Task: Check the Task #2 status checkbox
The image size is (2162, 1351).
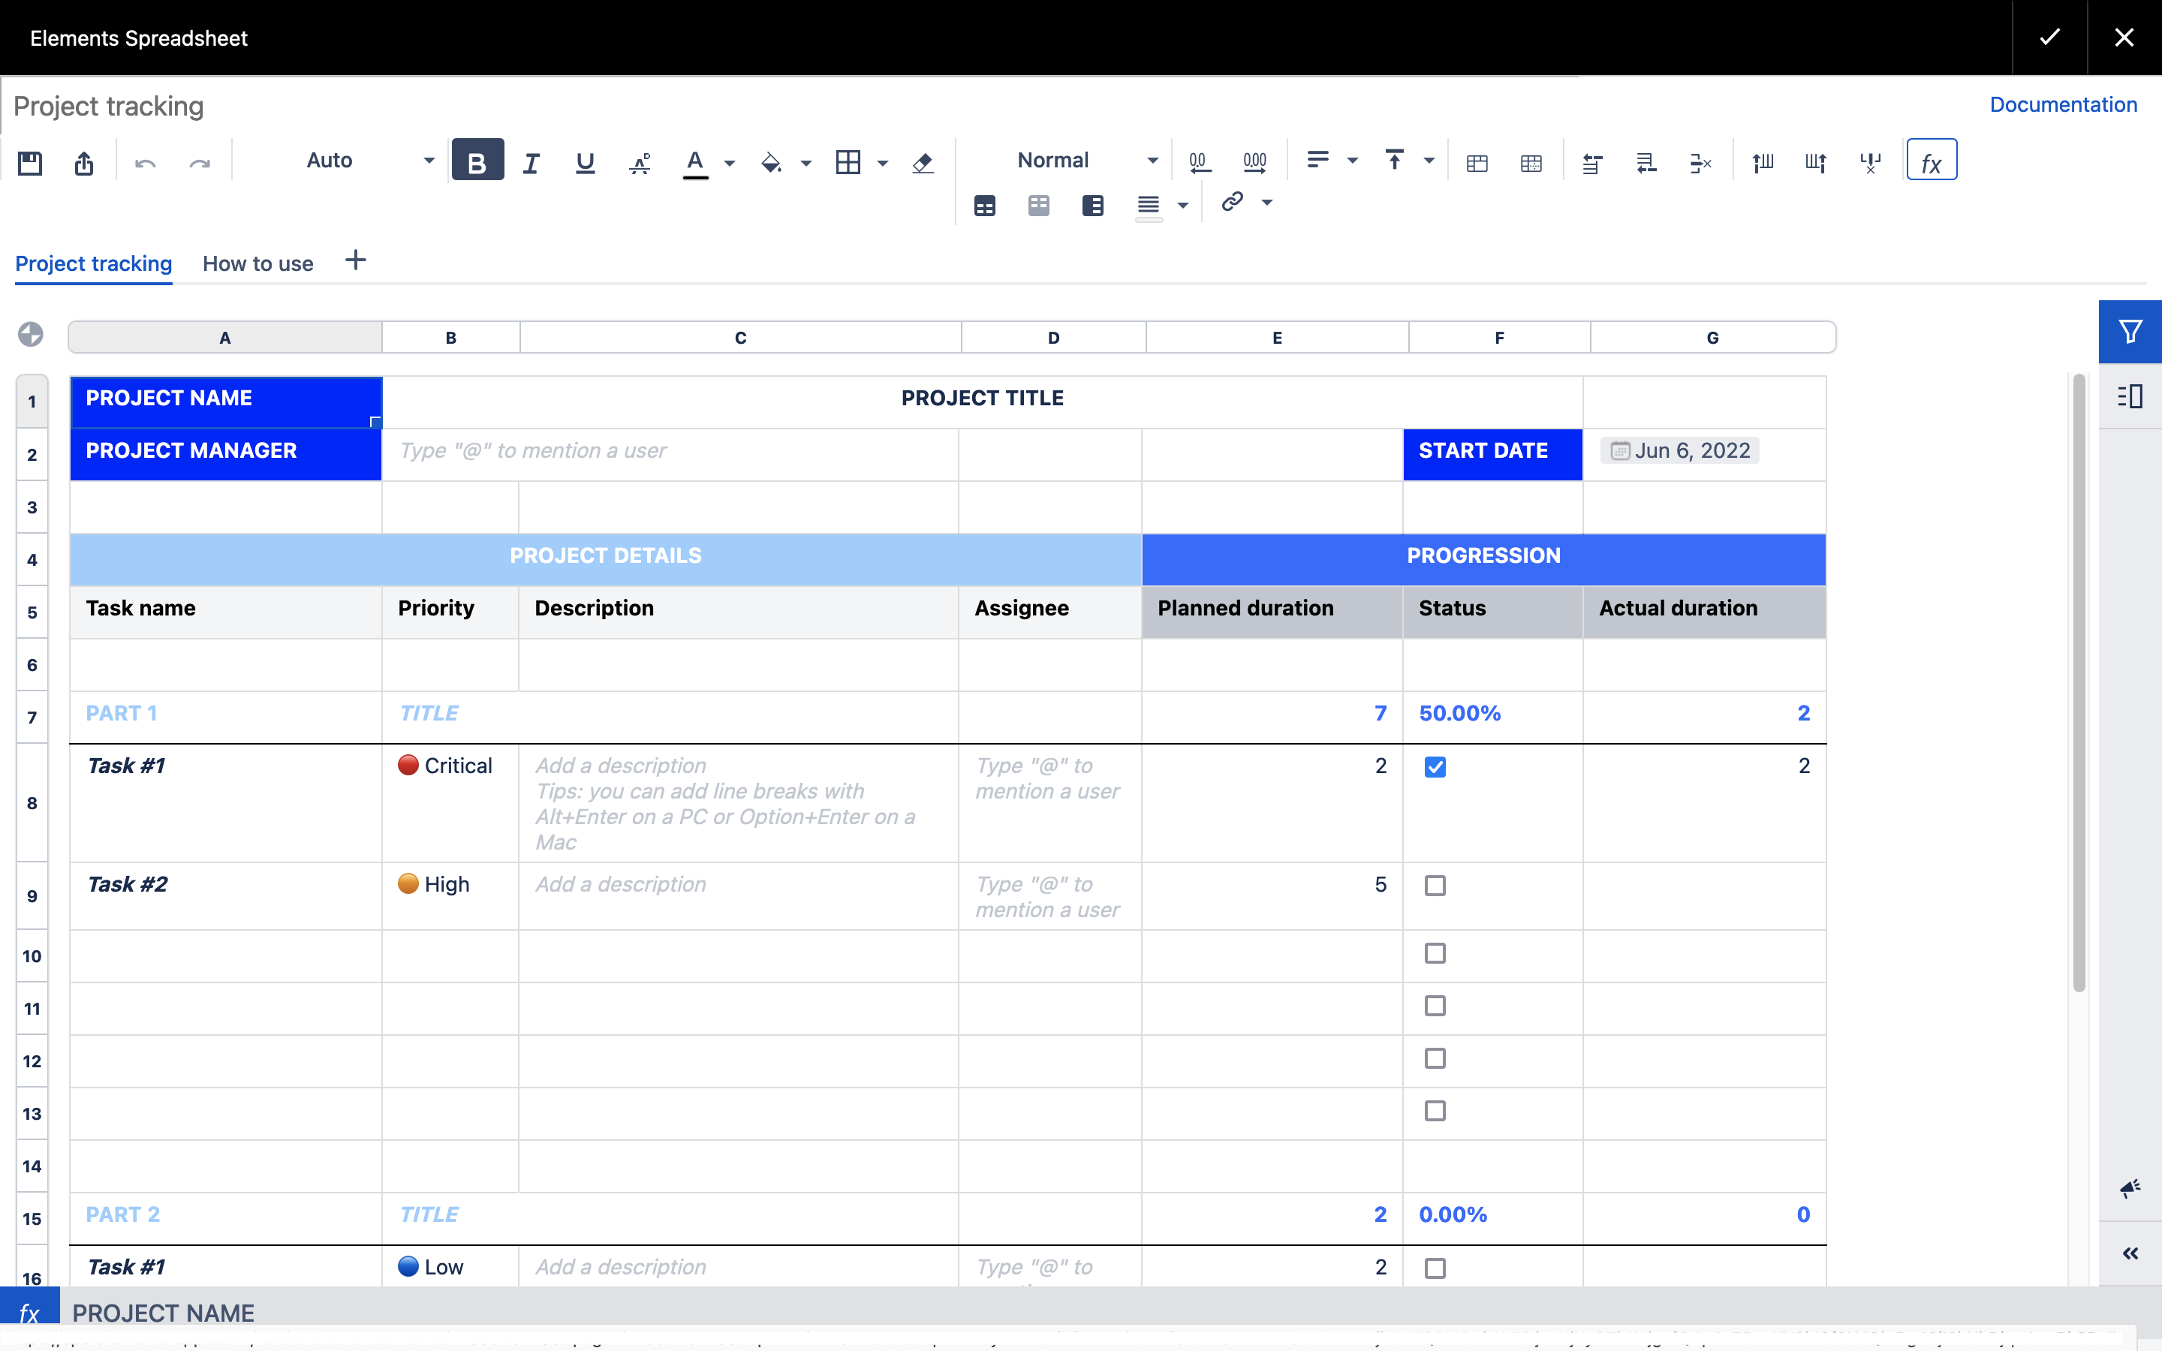Action: pyautogui.click(x=1435, y=886)
